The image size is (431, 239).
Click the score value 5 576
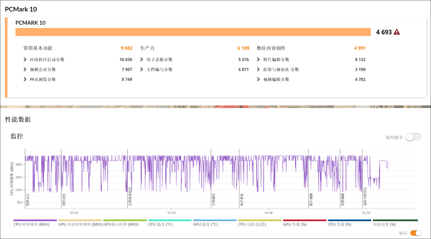[243, 59]
